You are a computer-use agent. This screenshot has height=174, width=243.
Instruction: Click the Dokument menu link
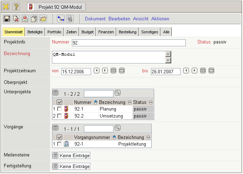coord(95,19)
